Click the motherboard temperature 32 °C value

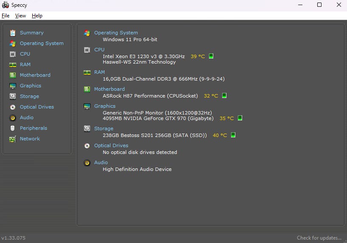pos(211,96)
